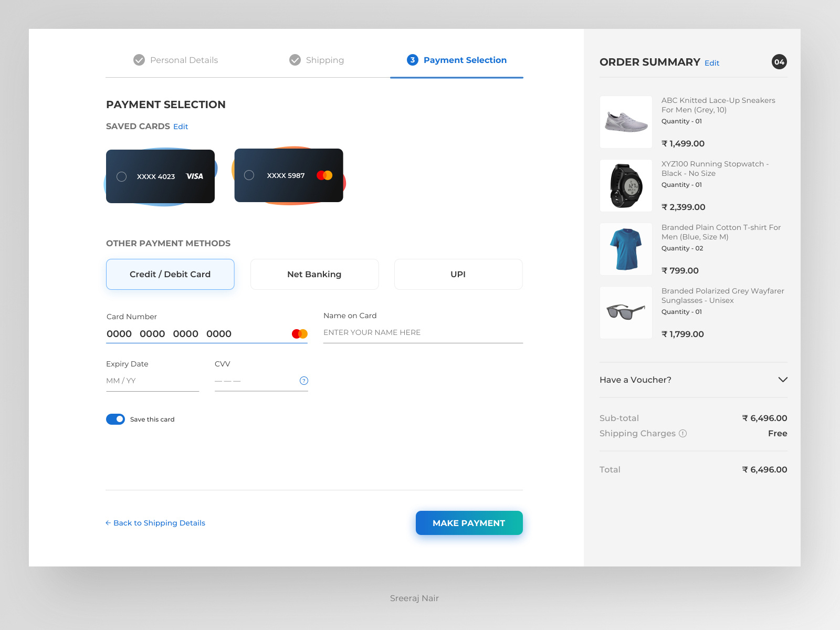
Task: Edit the saved cards list
Action: [181, 127]
